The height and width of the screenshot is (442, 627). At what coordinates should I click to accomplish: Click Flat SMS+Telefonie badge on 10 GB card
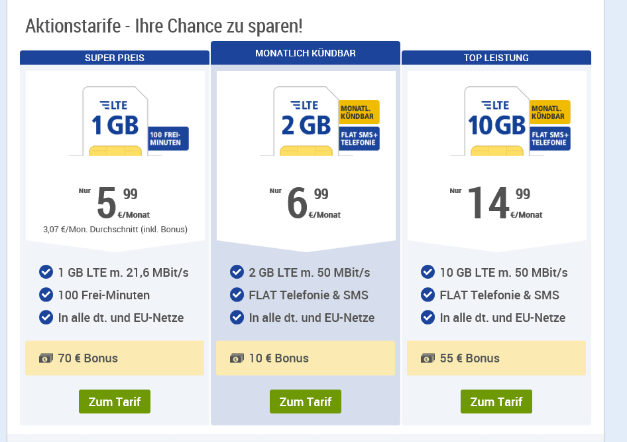(x=550, y=139)
